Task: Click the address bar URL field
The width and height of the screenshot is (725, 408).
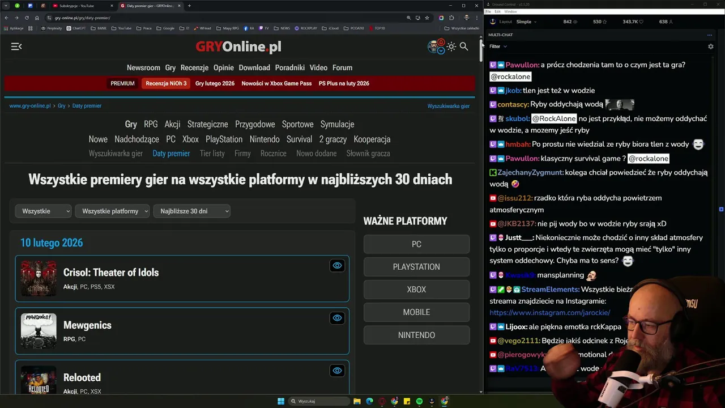Action: 227,18
